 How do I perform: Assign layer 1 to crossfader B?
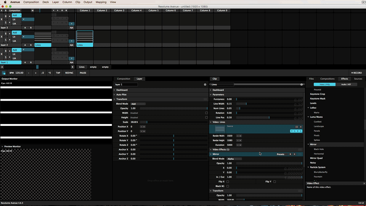pos(31,62)
